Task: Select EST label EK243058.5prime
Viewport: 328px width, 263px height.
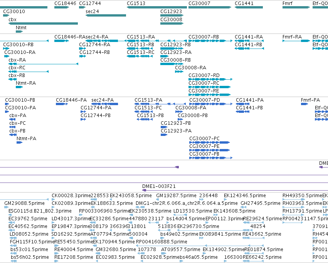Action: (x=131, y=196)
